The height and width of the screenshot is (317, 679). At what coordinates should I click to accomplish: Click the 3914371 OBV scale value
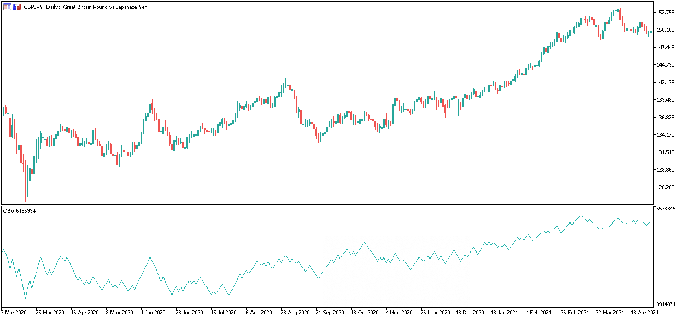point(666,304)
